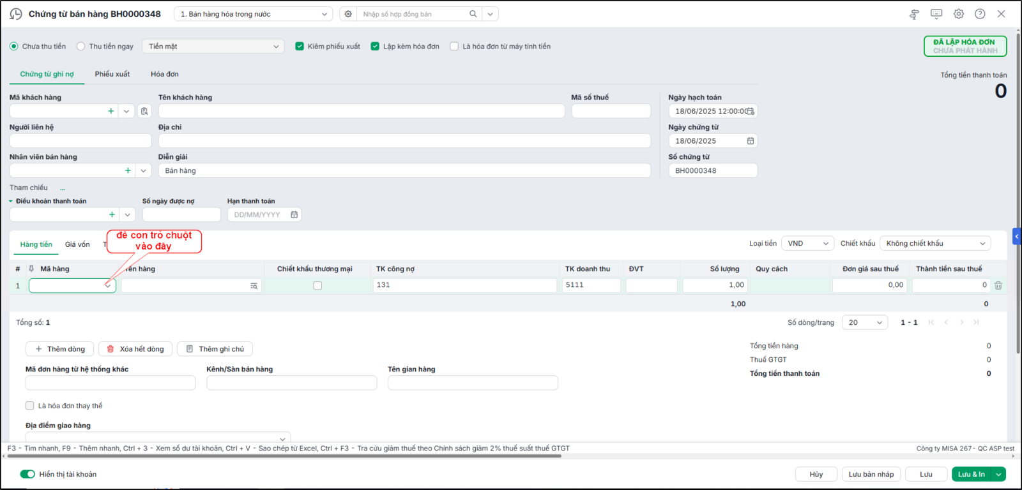Screen dimensions: 1022x490
Task: Focus Số chứng từ field BH0000348
Action: coord(713,170)
